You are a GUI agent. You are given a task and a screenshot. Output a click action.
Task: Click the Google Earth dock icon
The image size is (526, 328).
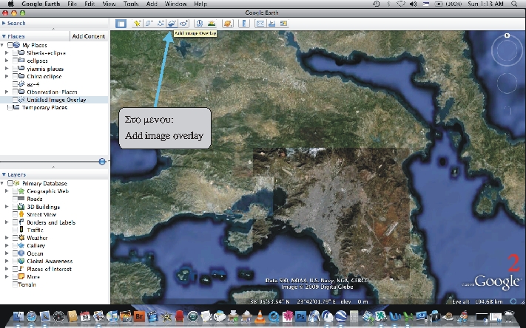[341, 316]
